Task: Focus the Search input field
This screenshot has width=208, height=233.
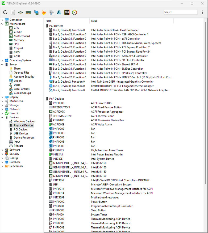Action: click(181, 12)
